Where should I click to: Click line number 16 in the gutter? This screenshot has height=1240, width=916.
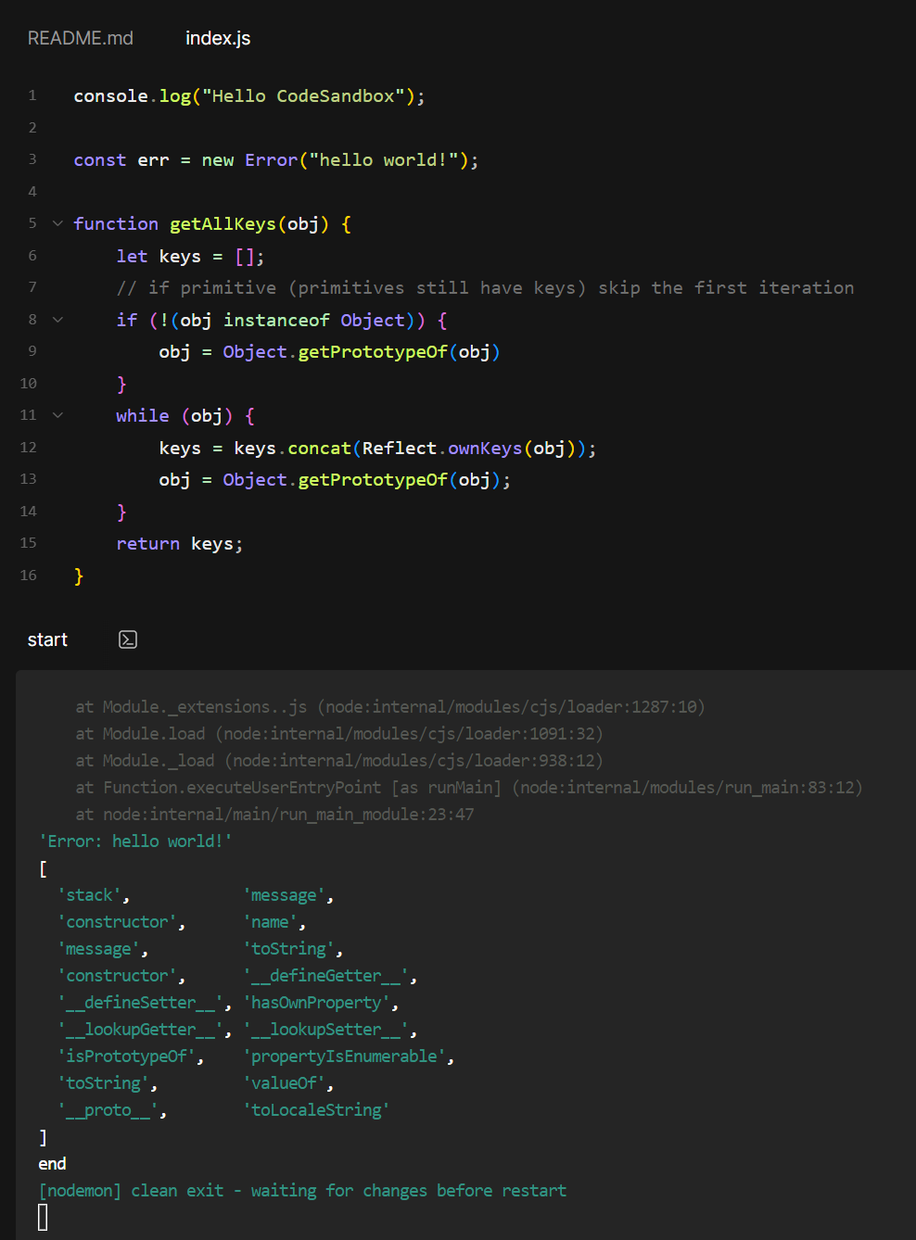pos(29,576)
